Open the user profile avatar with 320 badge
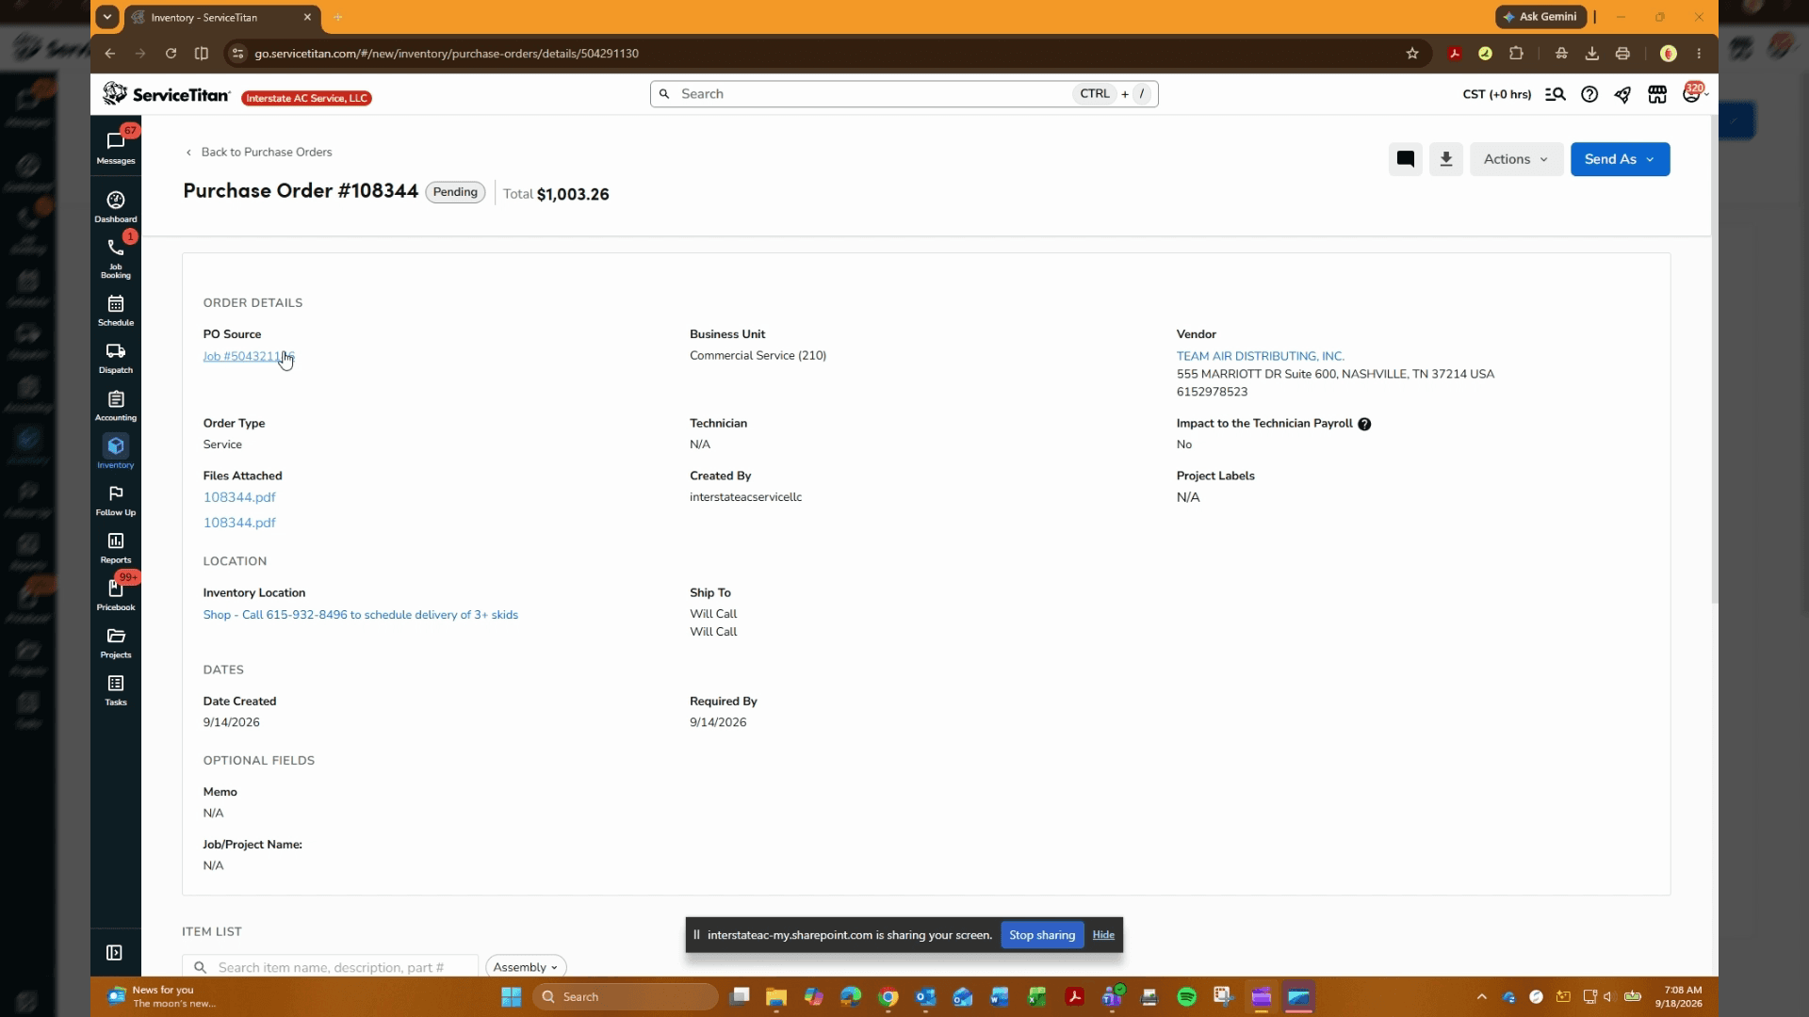 (1693, 93)
